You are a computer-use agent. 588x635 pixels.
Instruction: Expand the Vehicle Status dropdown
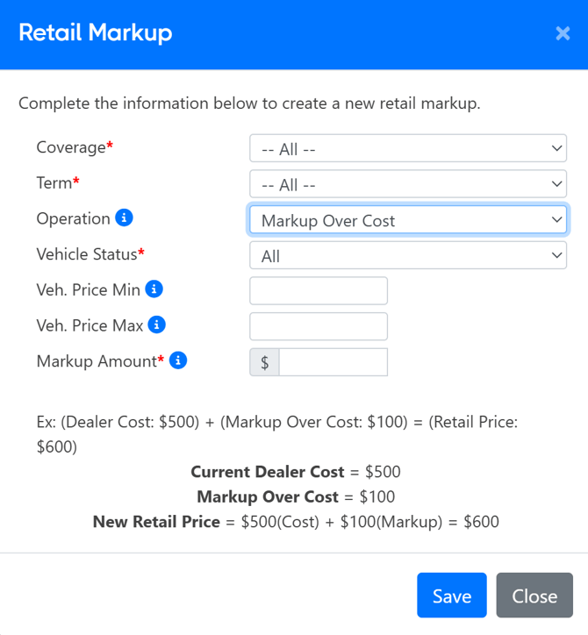point(408,256)
